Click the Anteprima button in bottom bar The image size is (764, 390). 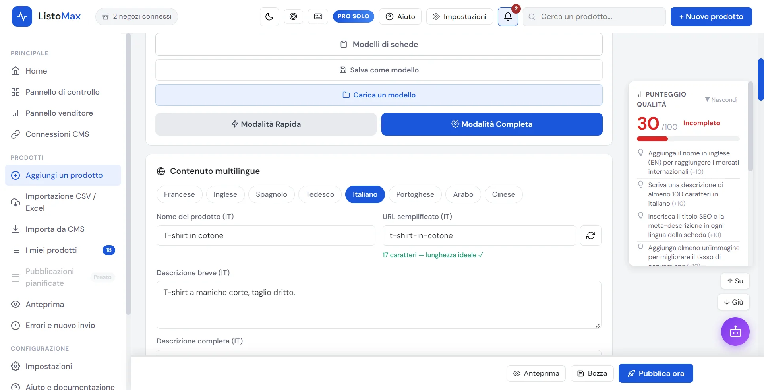536,373
